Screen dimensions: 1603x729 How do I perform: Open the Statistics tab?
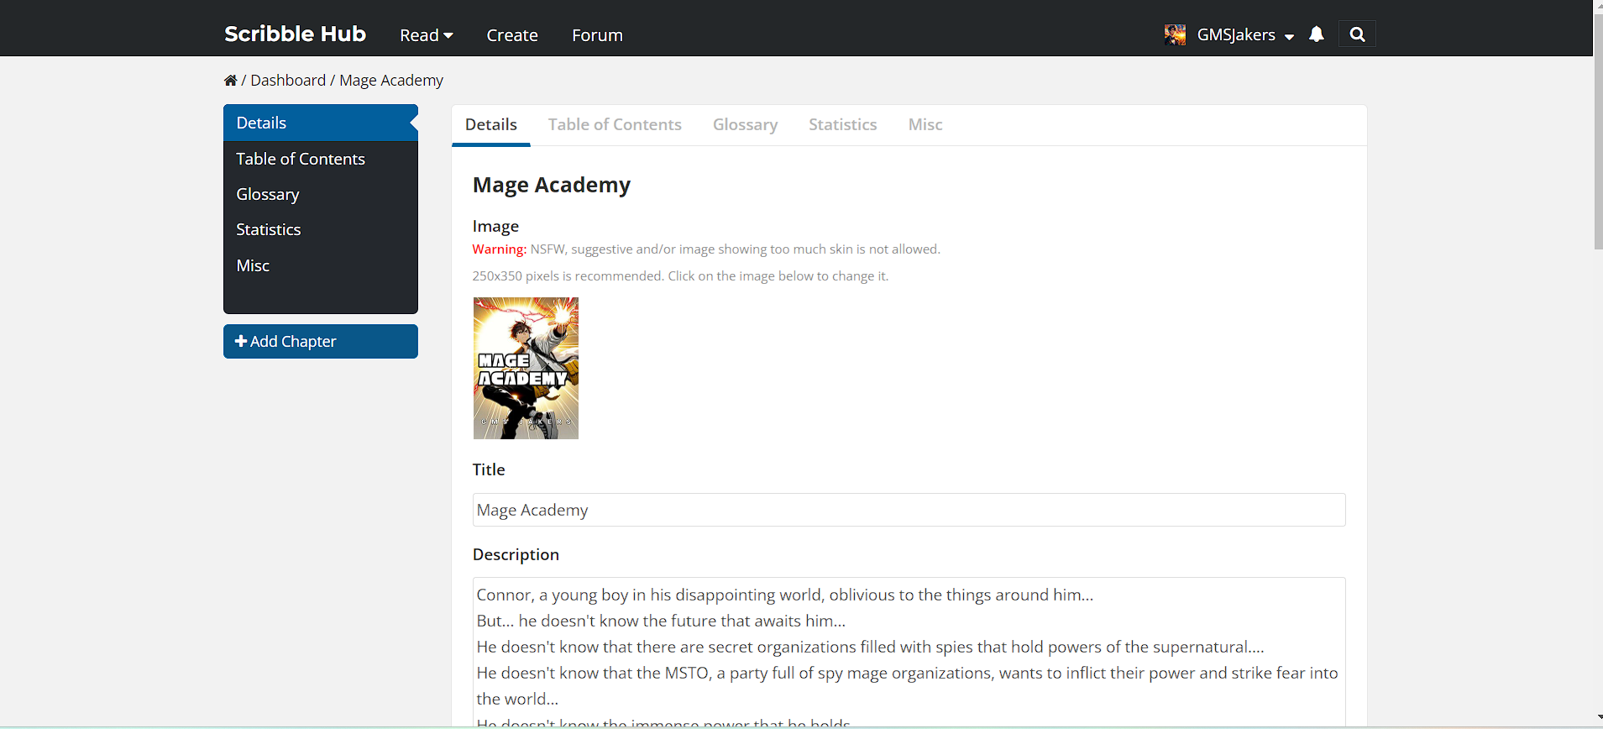(x=842, y=125)
